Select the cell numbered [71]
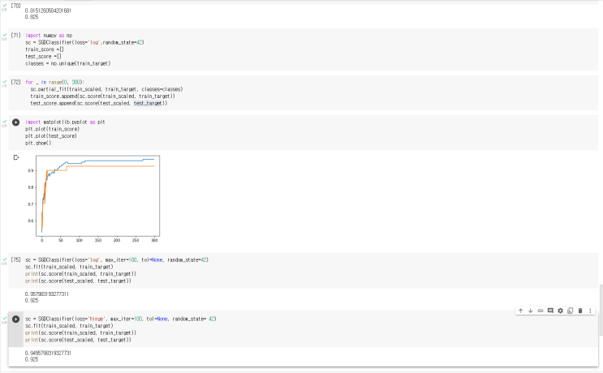The image size is (603, 373). point(15,36)
